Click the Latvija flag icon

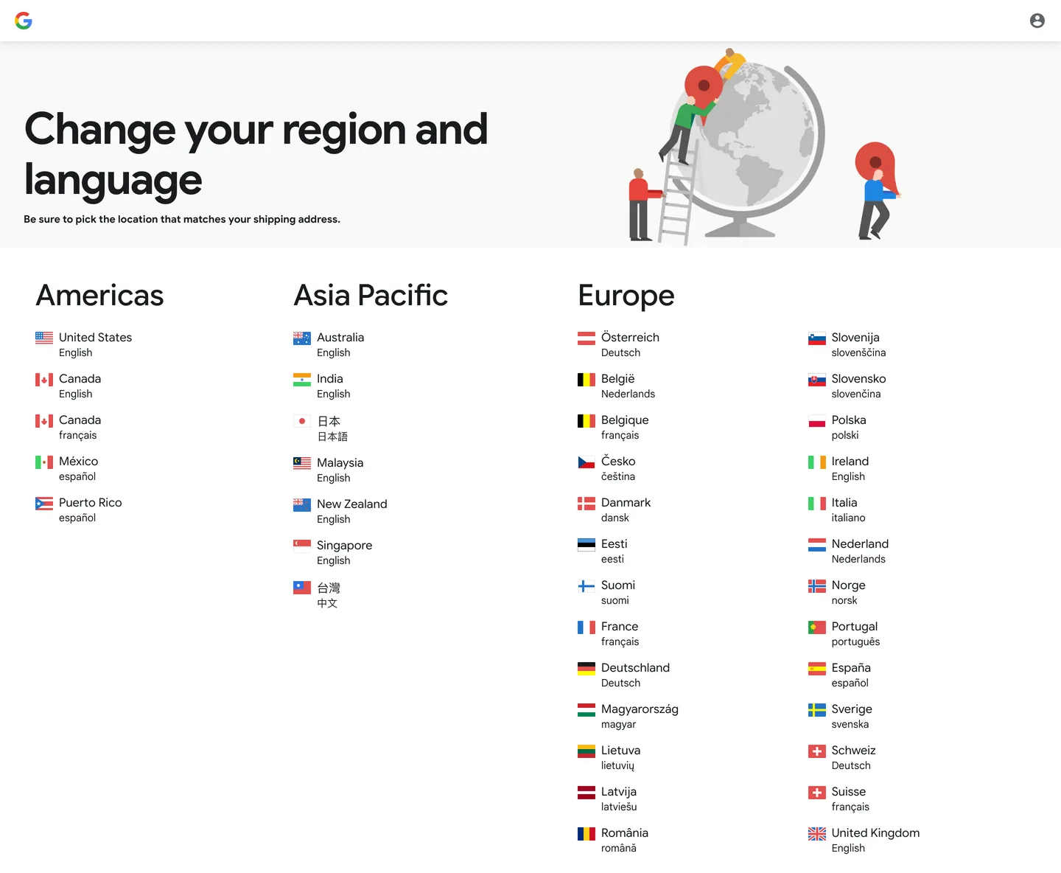tap(586, 793)
